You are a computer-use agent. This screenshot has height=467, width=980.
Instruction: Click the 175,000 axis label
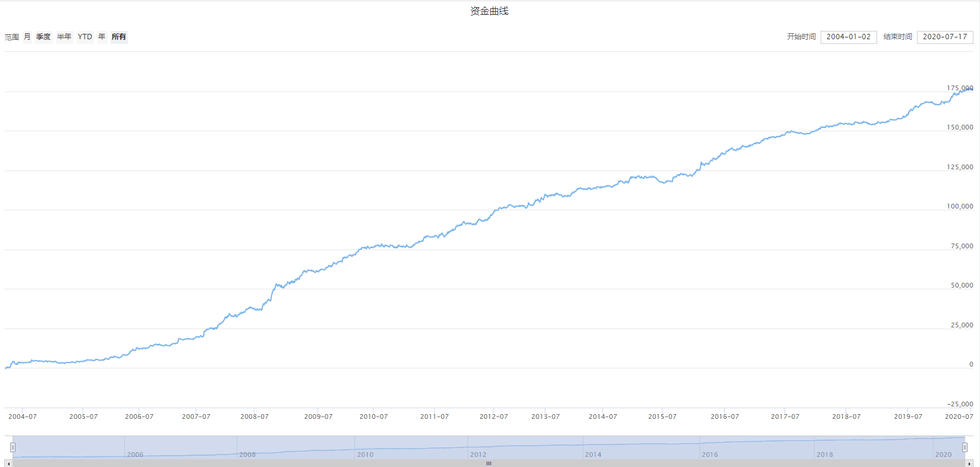pyautogui.click(x=960, y=88)
